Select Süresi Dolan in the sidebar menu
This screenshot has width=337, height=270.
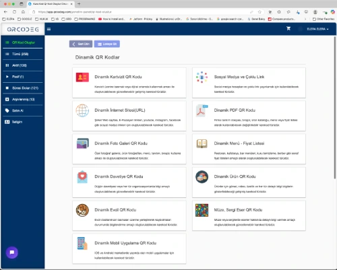[x=23, y=88]
